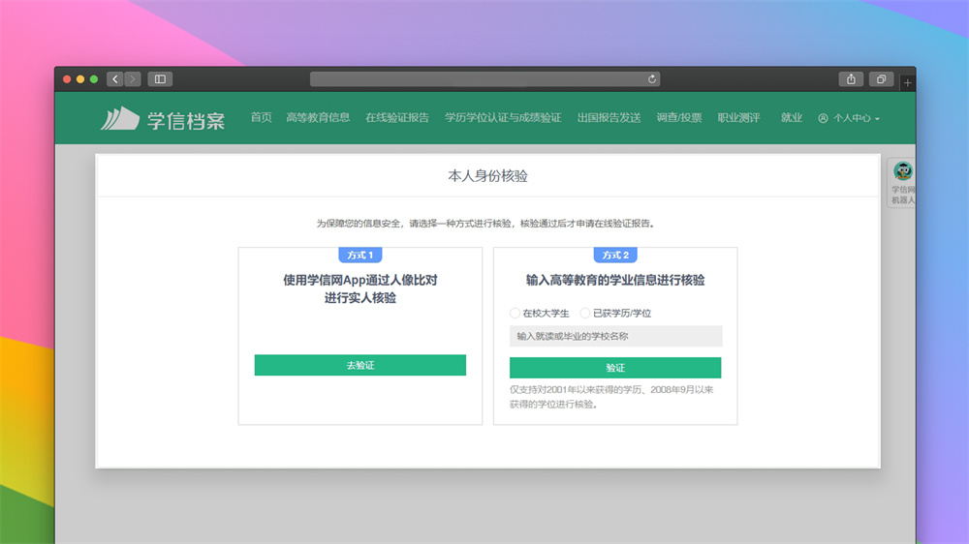This screenshot has height=544, width=969.
Task: Navigate to 出国报告发送 page
Action: (x=609, y=118)
